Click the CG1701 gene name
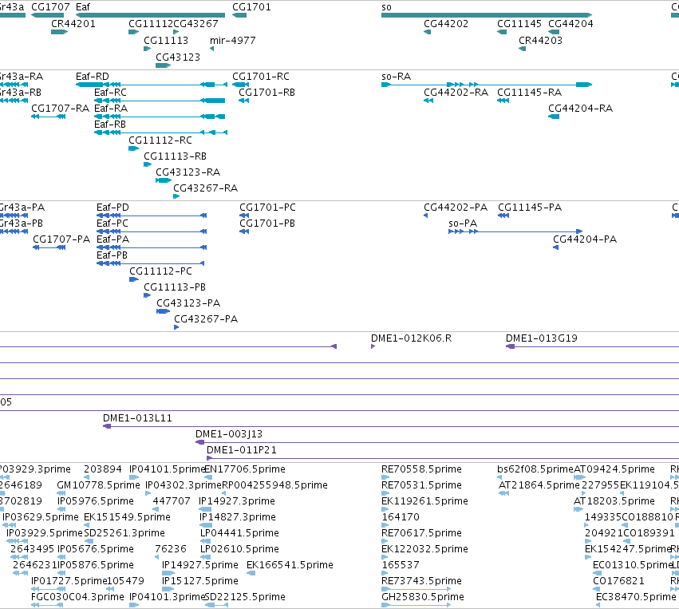 pyautogui.click(x=251, y=7)
